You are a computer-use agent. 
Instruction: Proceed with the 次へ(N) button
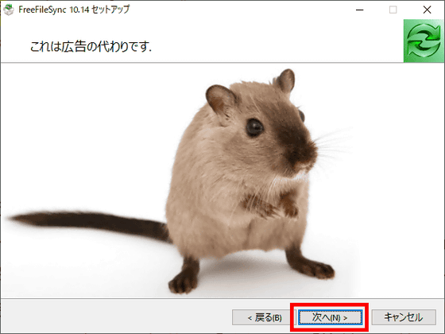(330, 317)
